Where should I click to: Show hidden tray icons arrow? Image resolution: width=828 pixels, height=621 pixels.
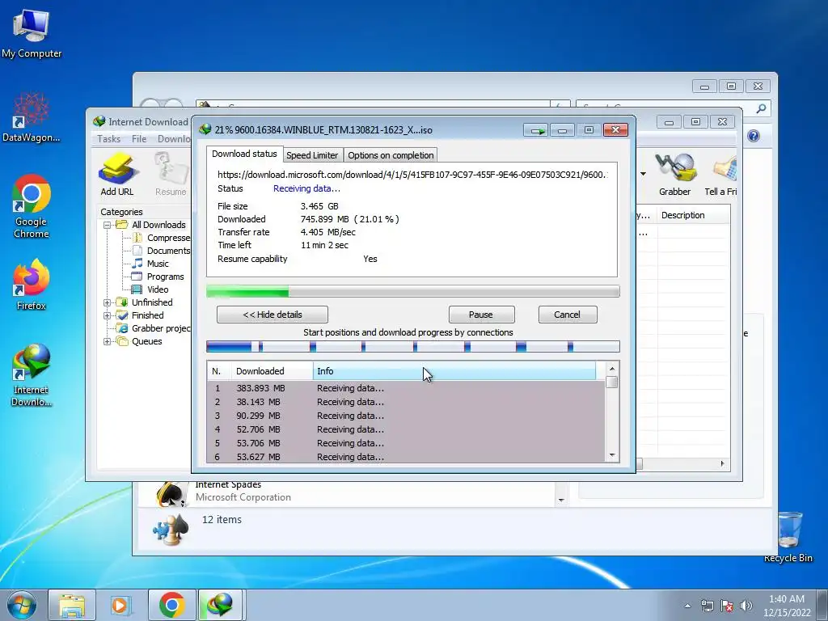point(687,606)
